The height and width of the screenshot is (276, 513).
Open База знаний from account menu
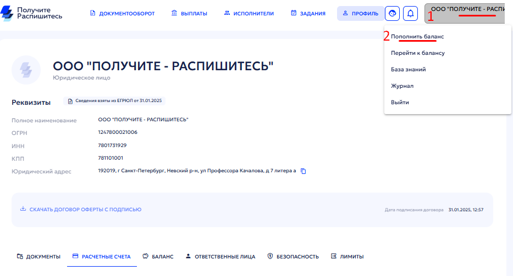click(x=408, y=69)
